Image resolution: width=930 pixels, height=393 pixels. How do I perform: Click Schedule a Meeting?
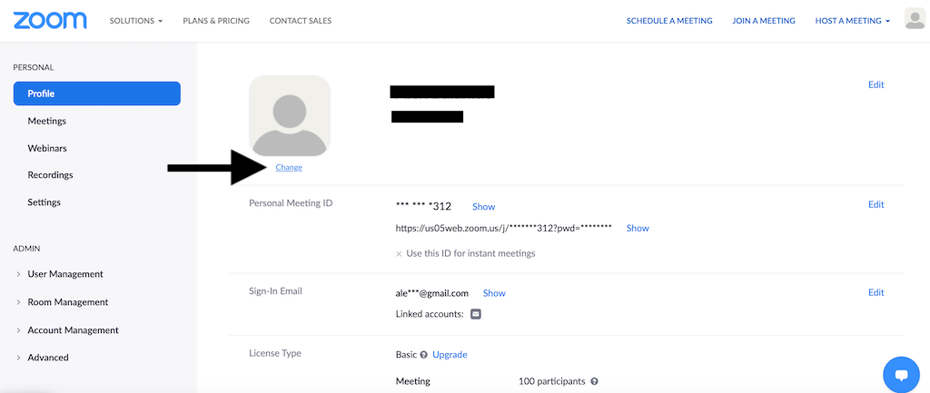point(669,21)
